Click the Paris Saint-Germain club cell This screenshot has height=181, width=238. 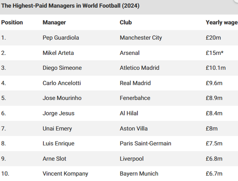click(145, 144)
